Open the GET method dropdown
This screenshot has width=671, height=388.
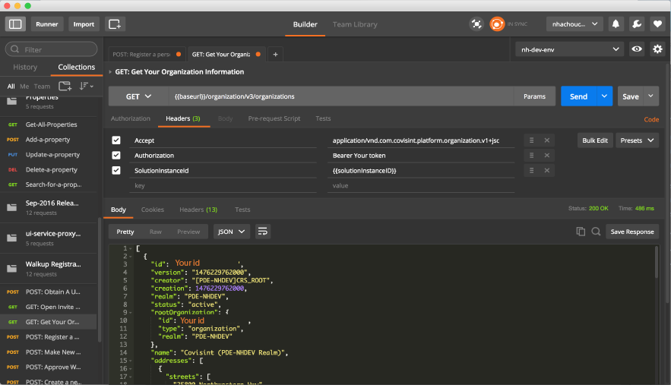tap(138, 96)
